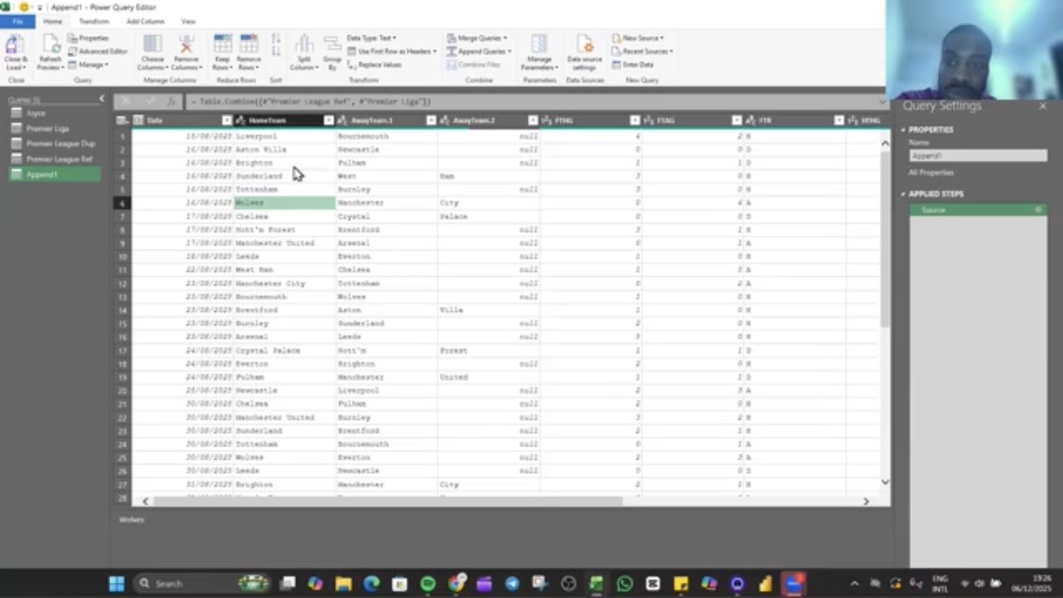Refresh the query preview

click(x=50, y=53)
